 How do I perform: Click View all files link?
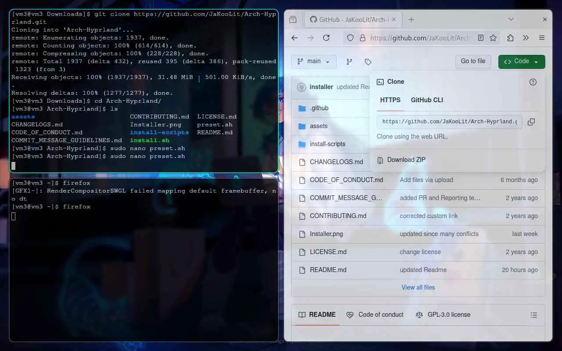(x=418, y=287)
